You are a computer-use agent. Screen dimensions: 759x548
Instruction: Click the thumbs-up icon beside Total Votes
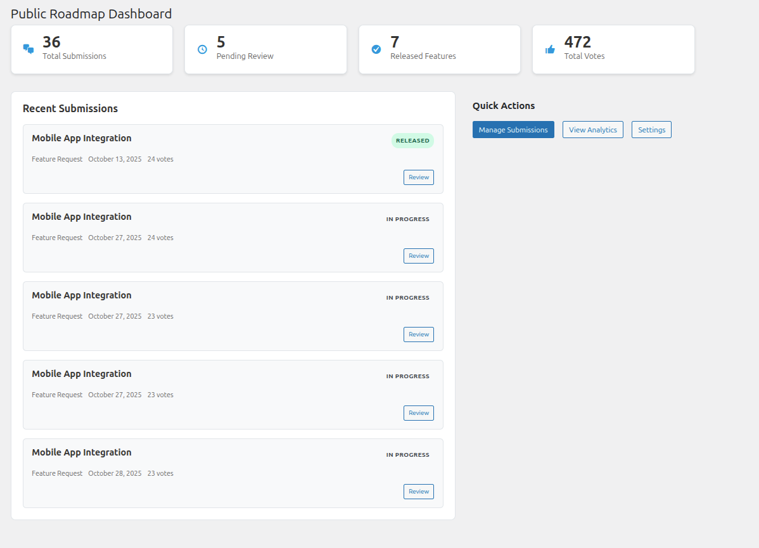550,49
